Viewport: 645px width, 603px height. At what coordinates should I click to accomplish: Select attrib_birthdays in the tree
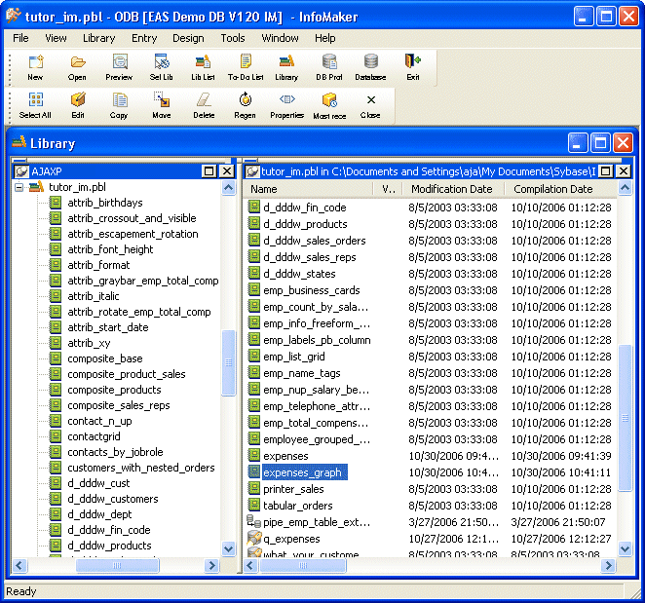[x=105, y=203]
